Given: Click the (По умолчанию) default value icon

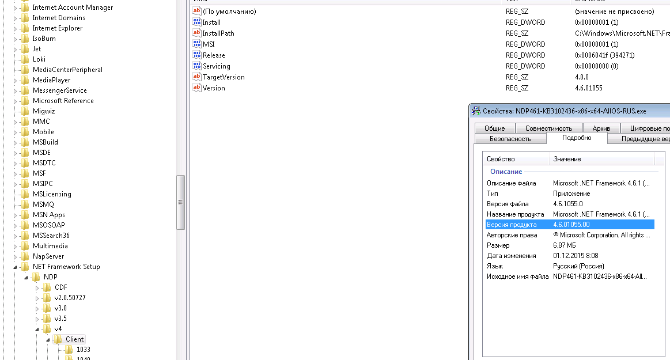Looking at the screenshot, I should coord(196,11).
